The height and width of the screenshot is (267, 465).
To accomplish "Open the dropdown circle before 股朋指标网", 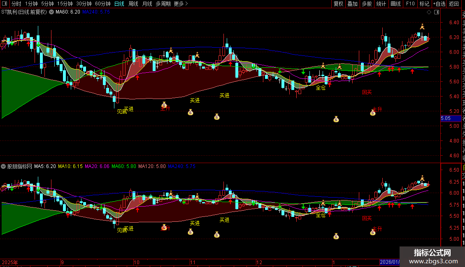I will [x=3, y=166].
